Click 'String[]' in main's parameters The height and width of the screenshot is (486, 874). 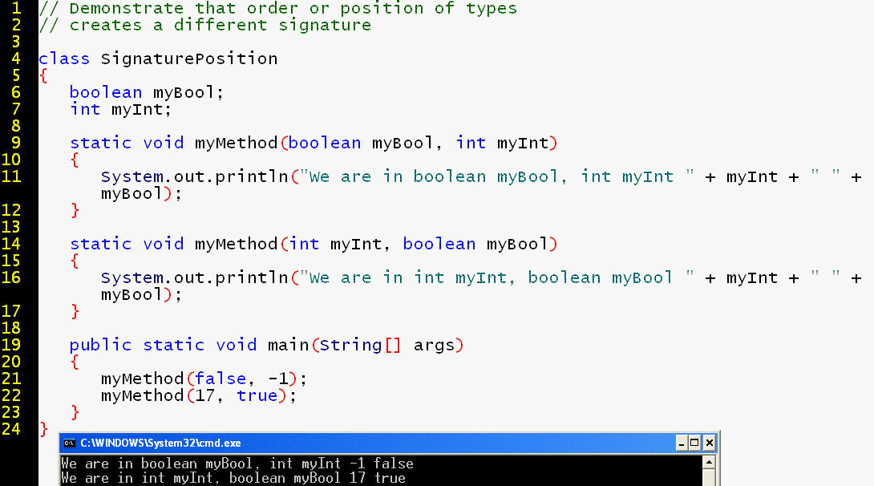click(360, 345)
